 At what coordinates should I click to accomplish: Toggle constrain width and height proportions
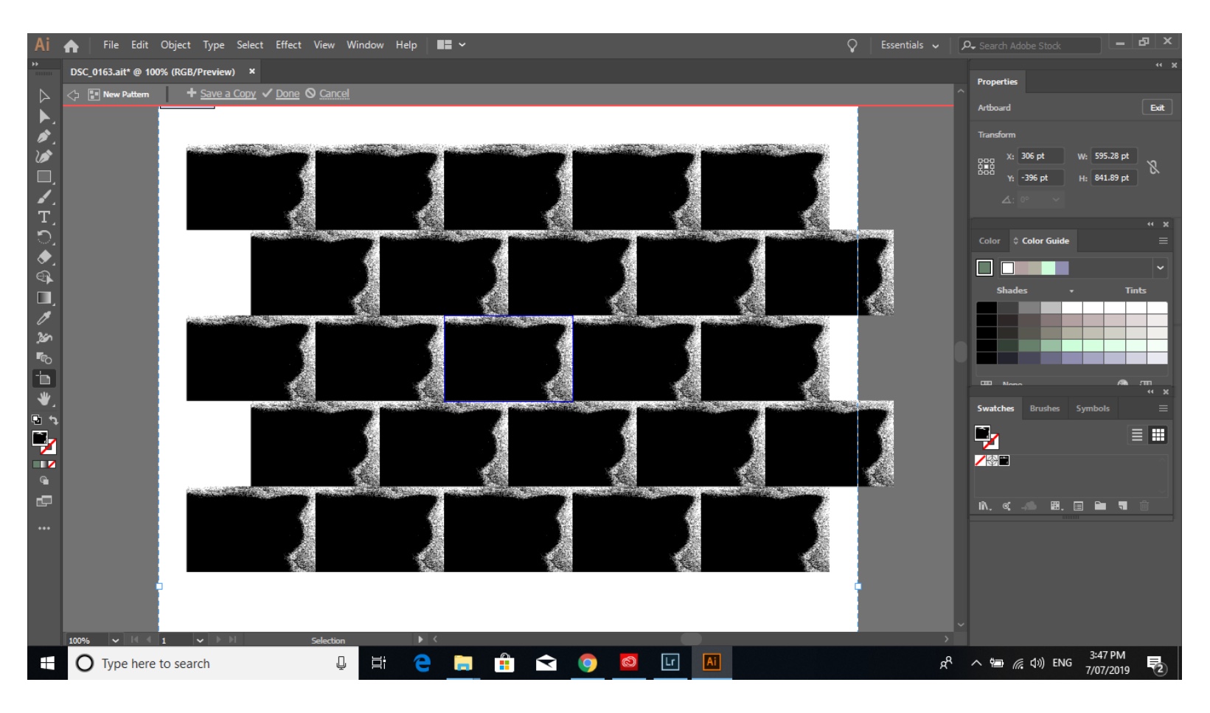click(x=1153, y=167)
